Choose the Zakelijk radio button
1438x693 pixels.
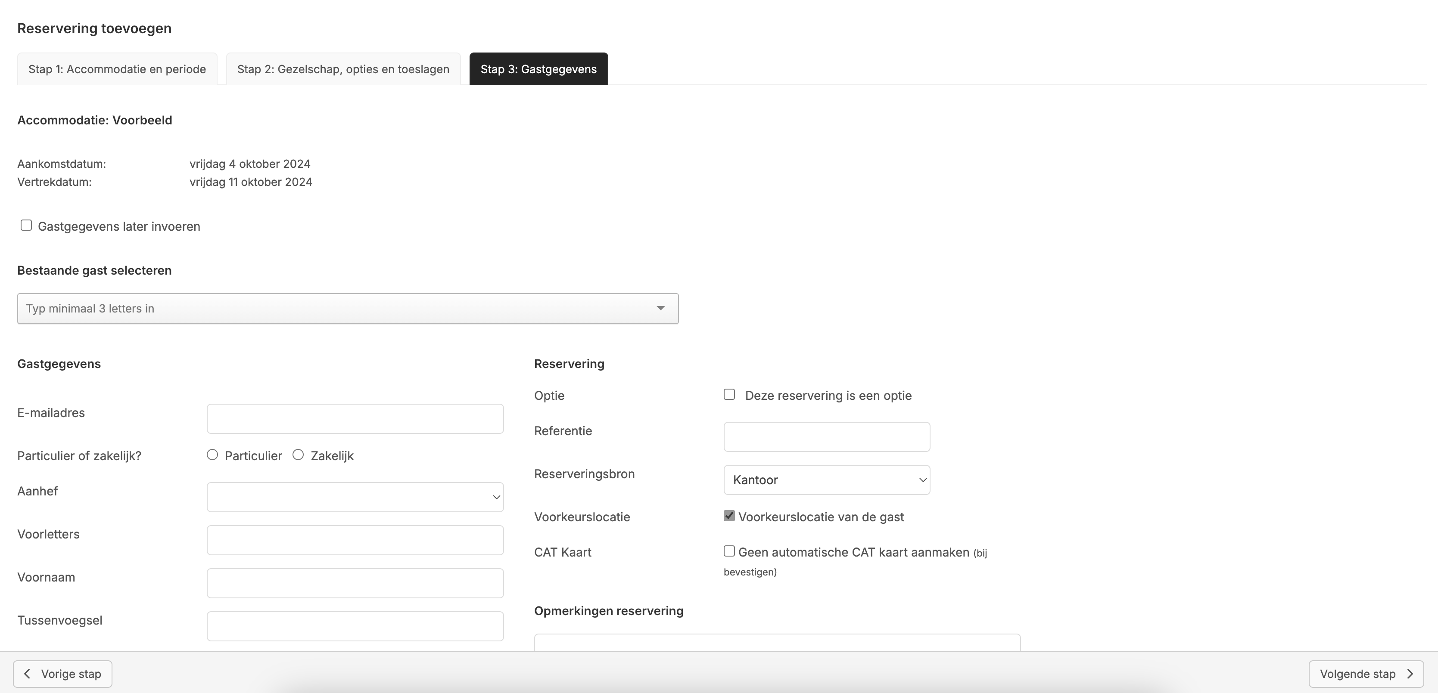[298, 455]
